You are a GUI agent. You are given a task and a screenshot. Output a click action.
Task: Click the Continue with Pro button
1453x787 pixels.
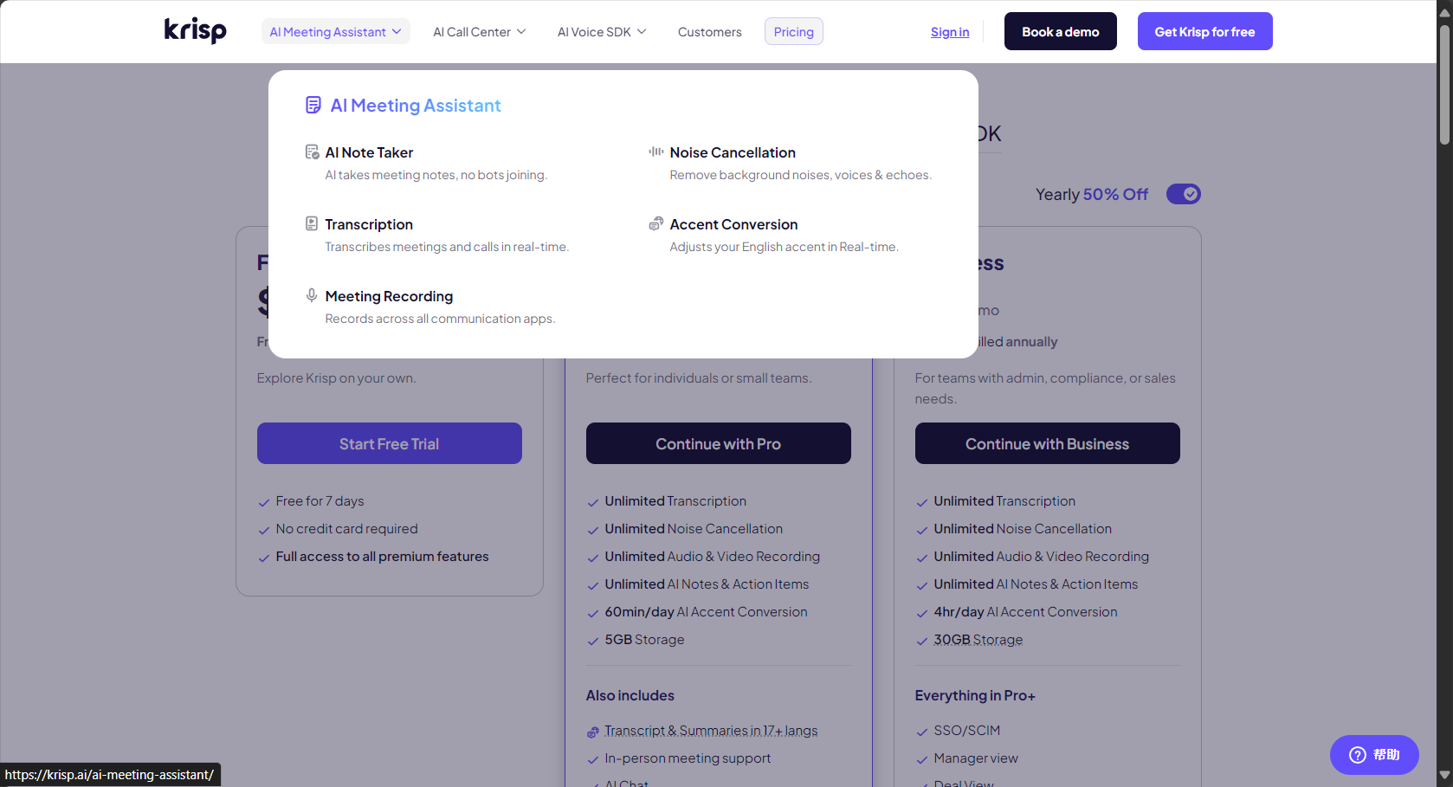click(x=719, y=443)
